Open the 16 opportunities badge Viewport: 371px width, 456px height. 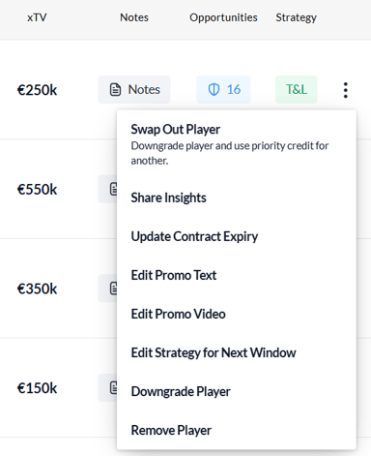[x=223, y=90]
